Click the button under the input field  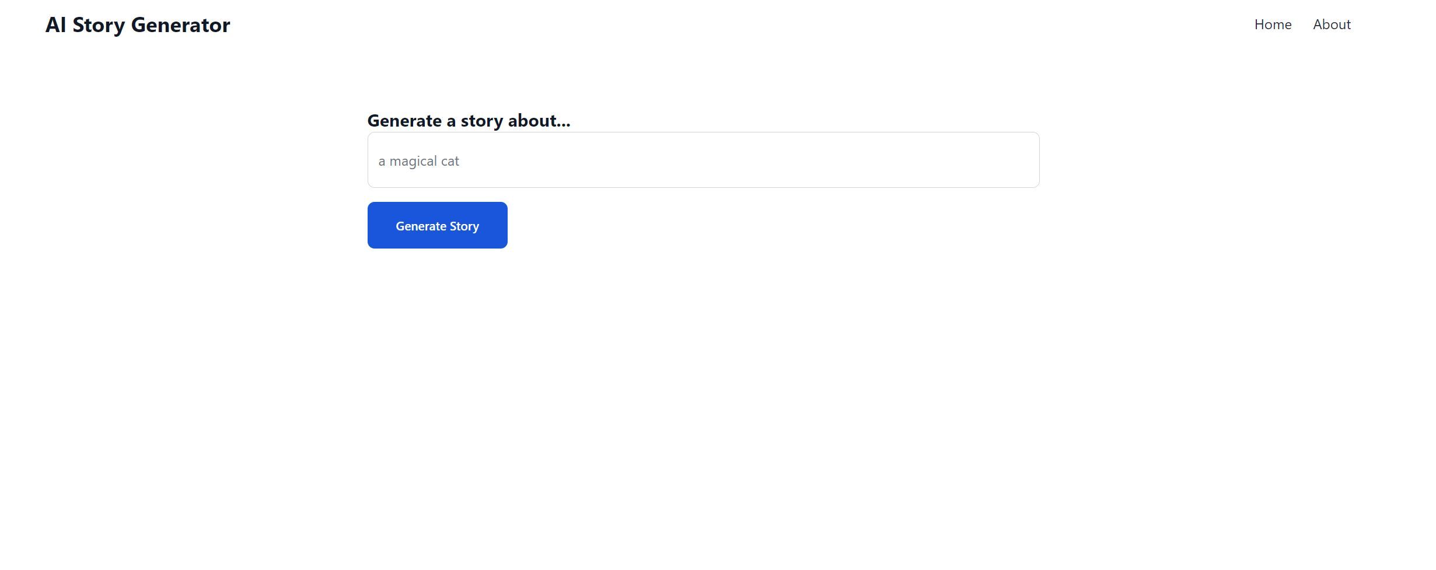(x=437, y=225)
